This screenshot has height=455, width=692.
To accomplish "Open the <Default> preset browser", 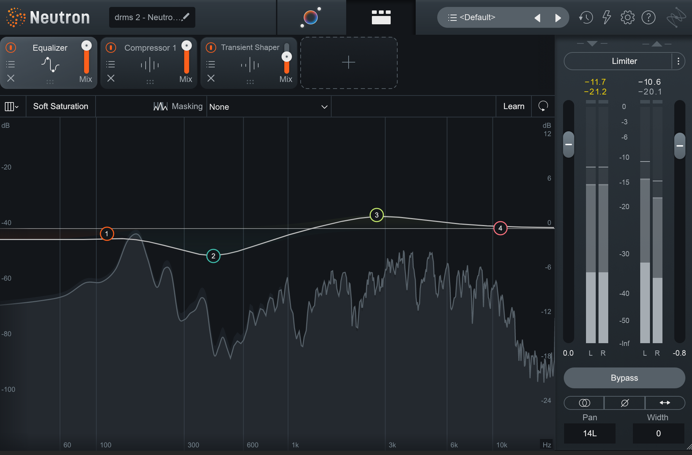I will [x=478, y=17].
